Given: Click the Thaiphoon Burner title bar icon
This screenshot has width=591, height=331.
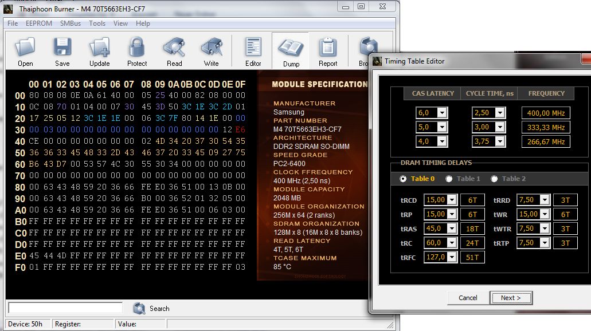Looking at the screenshot, I should [x=8, y=9].
